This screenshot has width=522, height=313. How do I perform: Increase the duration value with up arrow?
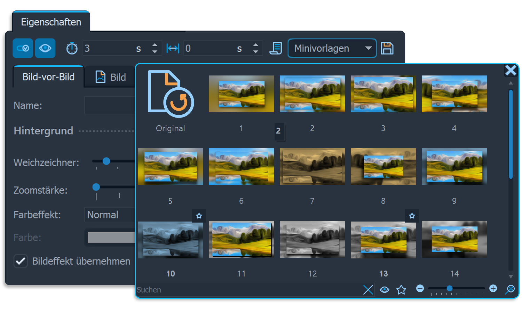(155, 45)
